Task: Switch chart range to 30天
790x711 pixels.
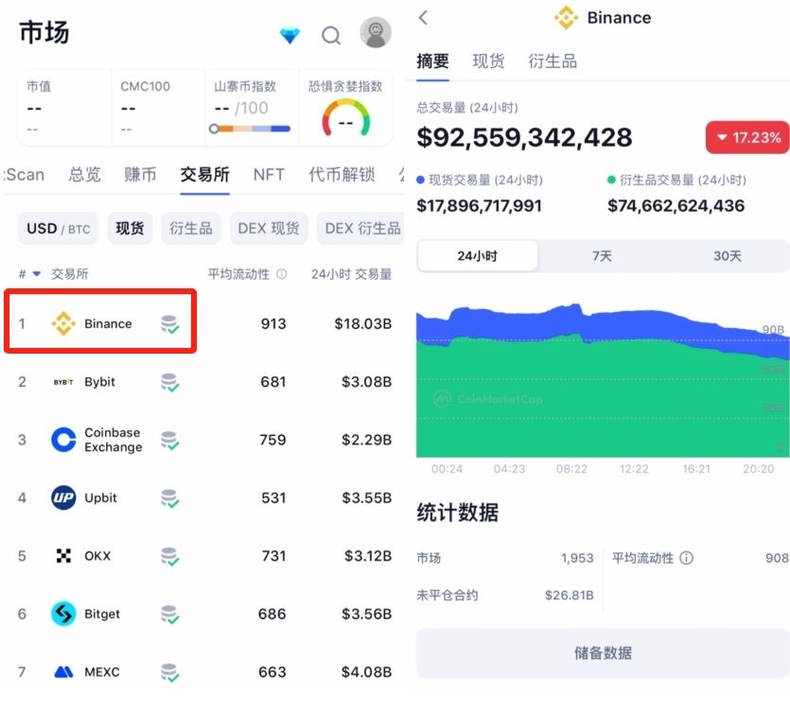Action: (x=727, y=256)
